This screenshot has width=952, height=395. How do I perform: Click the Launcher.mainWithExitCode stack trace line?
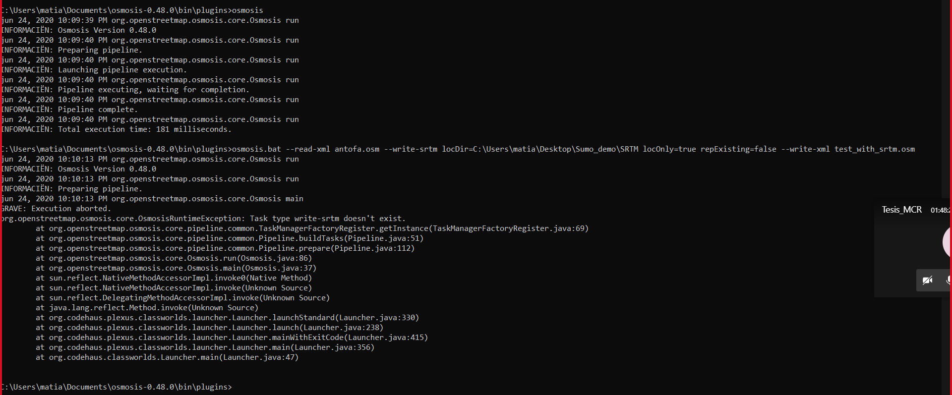pos(238,338)
